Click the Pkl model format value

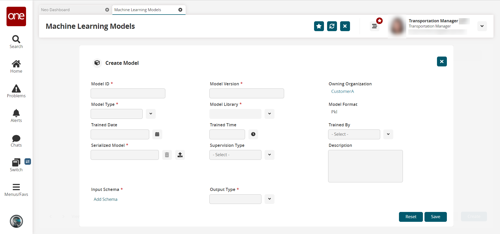334,112
